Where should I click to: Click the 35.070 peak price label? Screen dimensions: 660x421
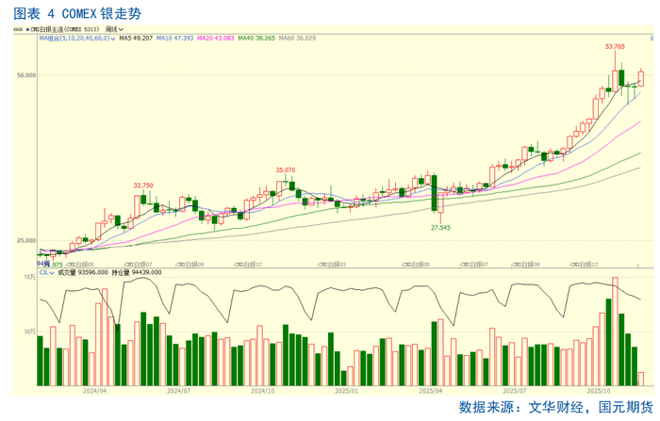pos(286,170)
